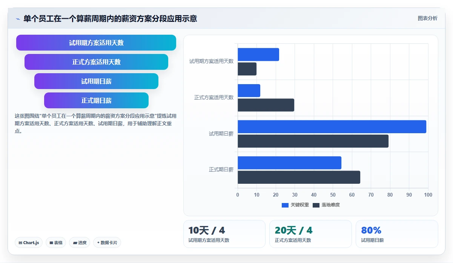Click the x-axis value 0
This screenshot has width=453, height=263.
click(238, 195)
